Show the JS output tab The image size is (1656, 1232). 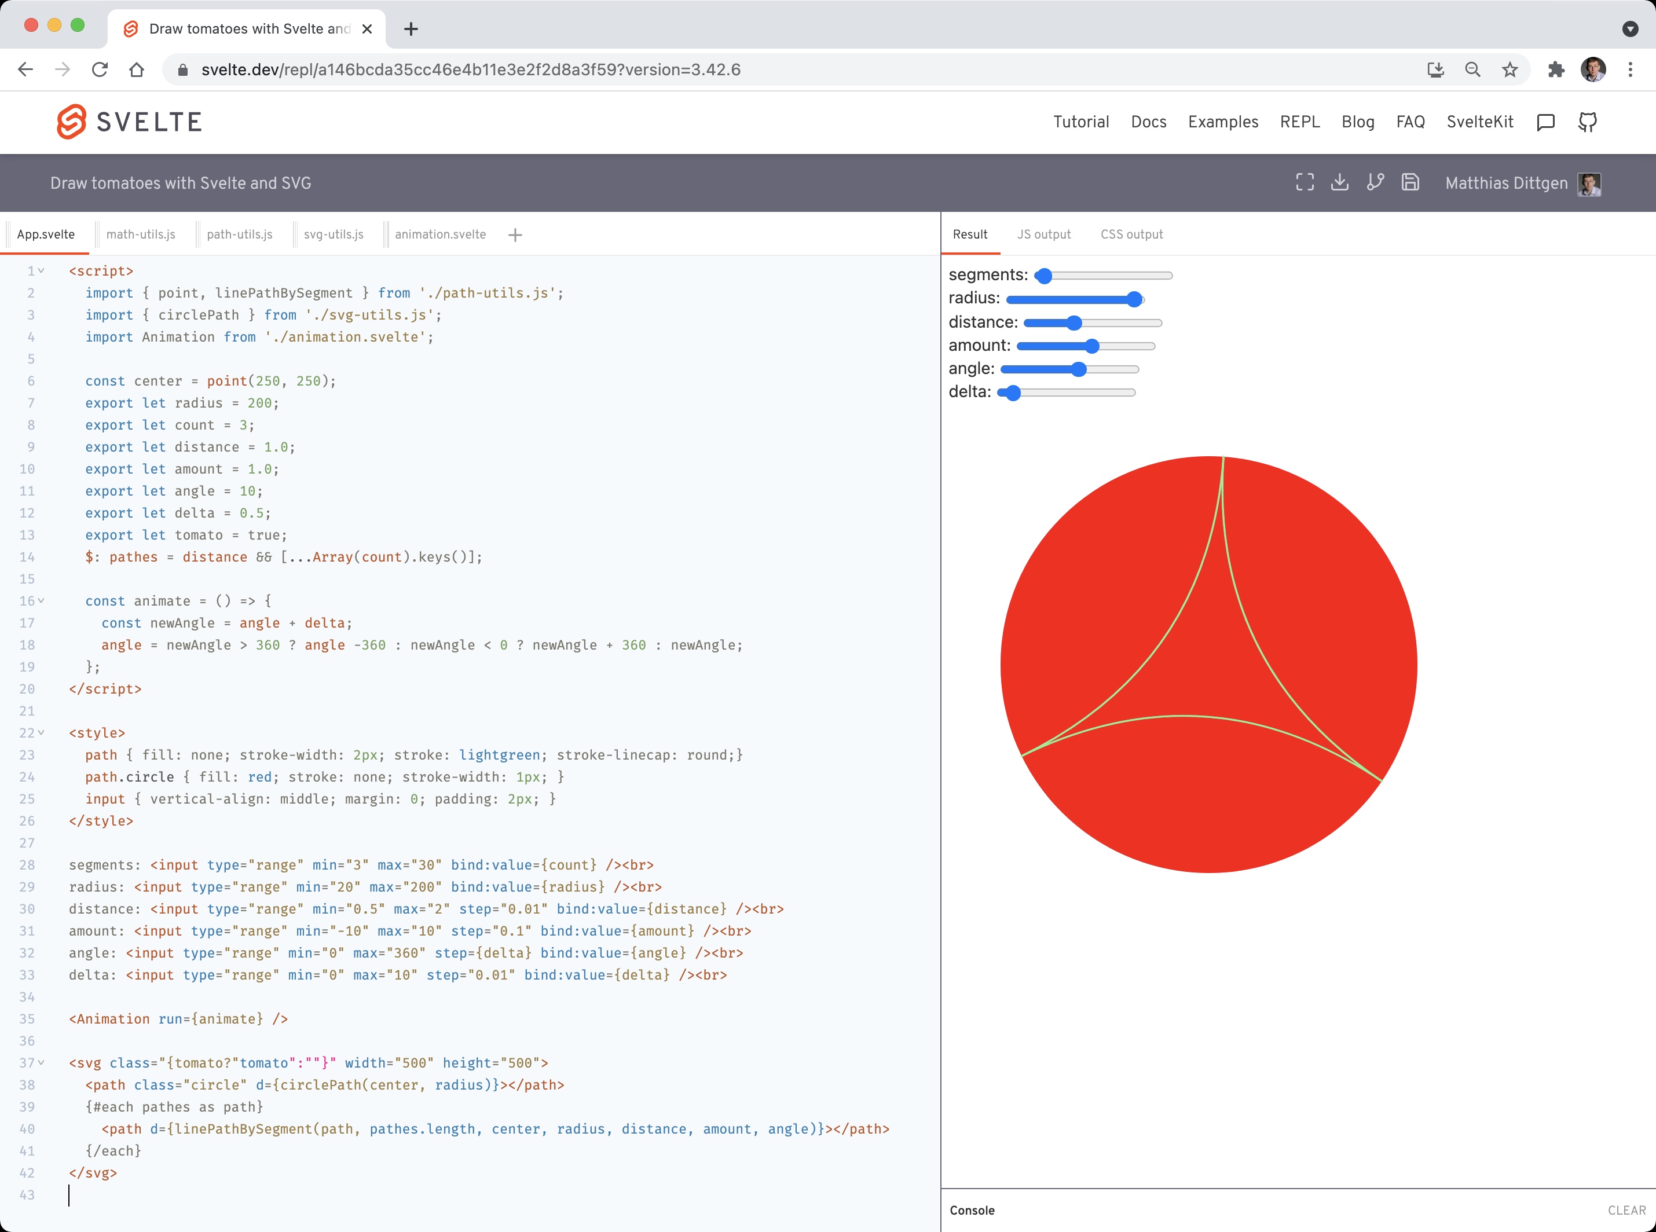point(1043,234)
